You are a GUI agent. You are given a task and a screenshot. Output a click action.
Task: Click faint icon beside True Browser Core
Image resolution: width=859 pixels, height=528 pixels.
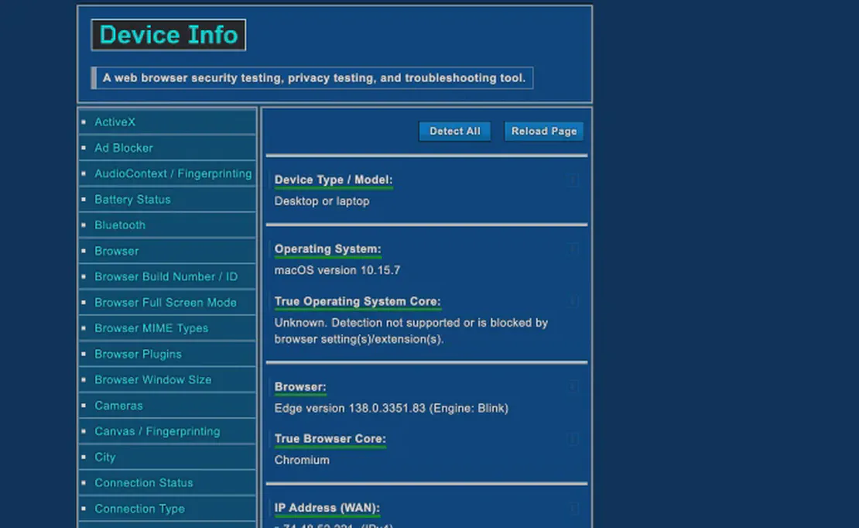[x=573, y=439]
